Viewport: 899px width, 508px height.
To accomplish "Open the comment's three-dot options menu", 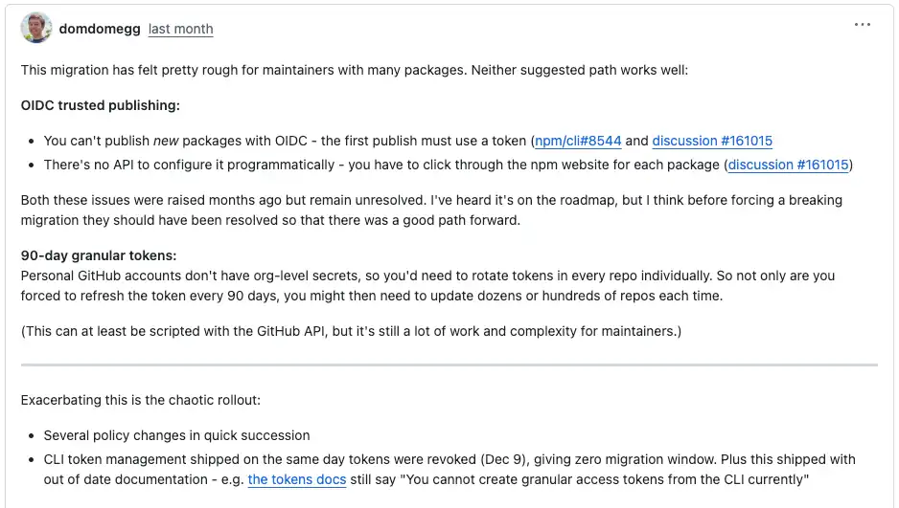I will click(x=862, y=25).
